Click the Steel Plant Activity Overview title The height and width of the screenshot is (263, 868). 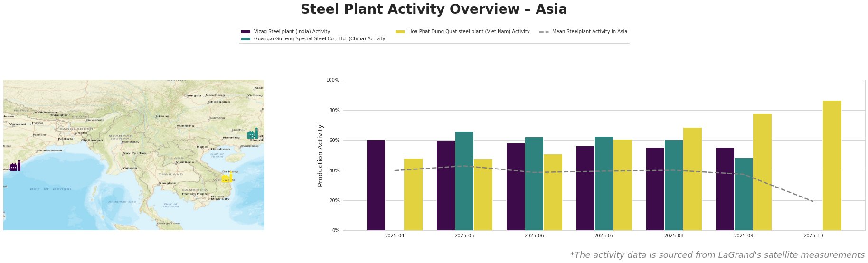[x=434, y=9]
